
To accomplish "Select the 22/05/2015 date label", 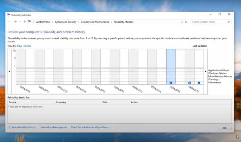I will (x=25, y=89).
